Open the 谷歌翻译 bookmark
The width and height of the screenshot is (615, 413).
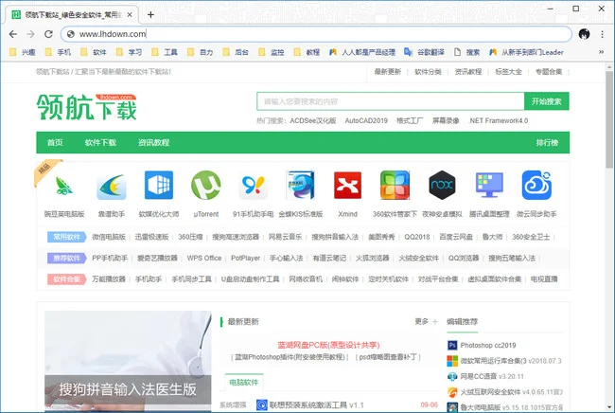tap(425, 52)
